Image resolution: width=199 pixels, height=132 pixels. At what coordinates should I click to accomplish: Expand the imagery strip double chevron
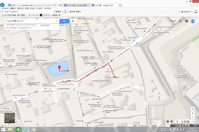193,121
